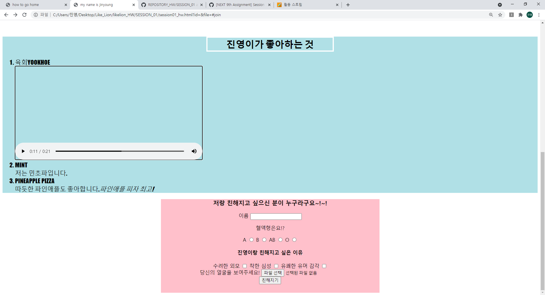545x295 pixels.
Task: Switch to the REPOSITORY_HW/SESSION_01 GitHub tab
Action: point(170,5)
